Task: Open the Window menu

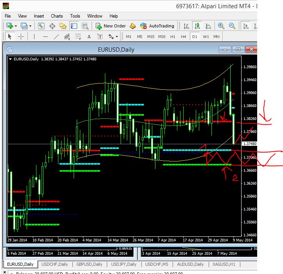Action: click(95, 16)
